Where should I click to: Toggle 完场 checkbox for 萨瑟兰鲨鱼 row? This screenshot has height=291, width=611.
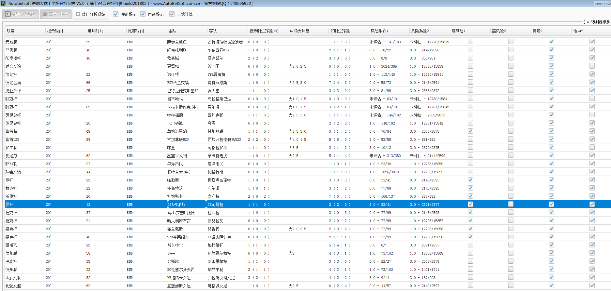(551, 42)
